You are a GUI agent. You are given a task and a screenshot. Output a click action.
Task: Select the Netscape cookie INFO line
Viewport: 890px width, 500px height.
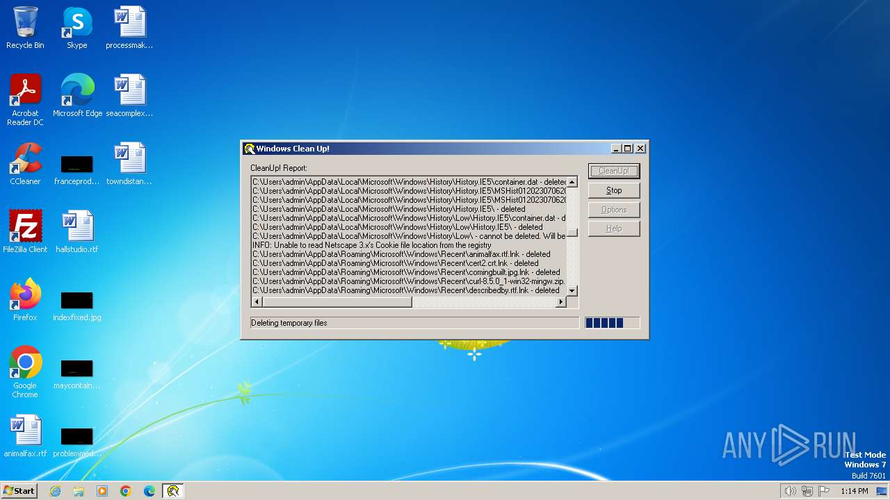pyautogui.click(x=371, y=245)
